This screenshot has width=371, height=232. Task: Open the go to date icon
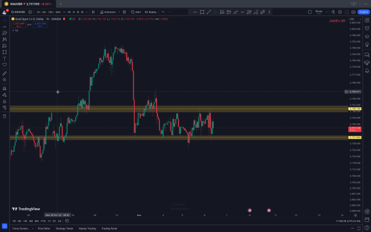[x=67, y=221]
